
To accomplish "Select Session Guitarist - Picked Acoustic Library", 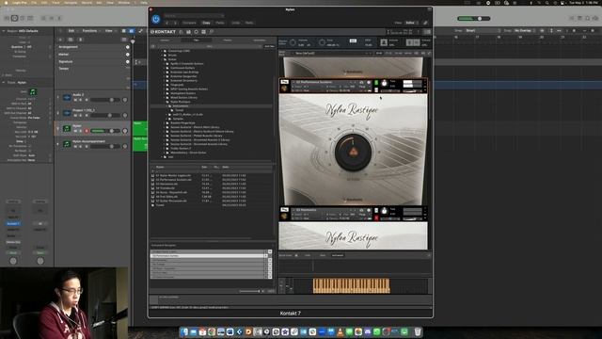I will click(197, 136).
